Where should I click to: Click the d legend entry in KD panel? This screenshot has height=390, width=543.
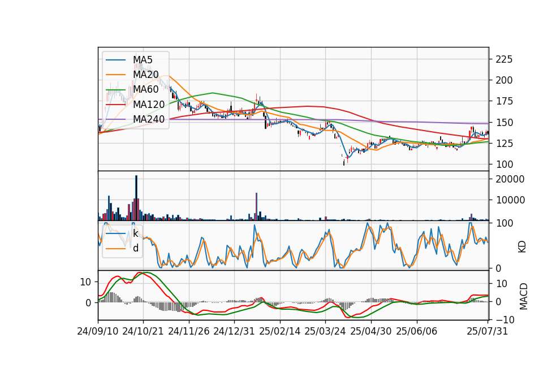pos(136,248)
